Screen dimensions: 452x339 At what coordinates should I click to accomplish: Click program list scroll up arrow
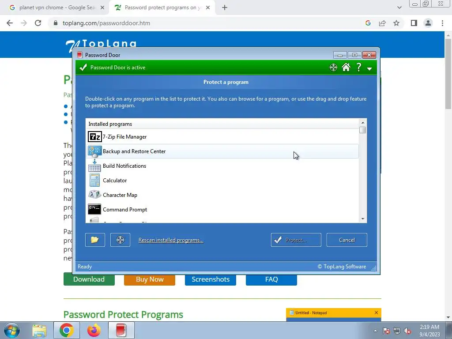(363, 123)
